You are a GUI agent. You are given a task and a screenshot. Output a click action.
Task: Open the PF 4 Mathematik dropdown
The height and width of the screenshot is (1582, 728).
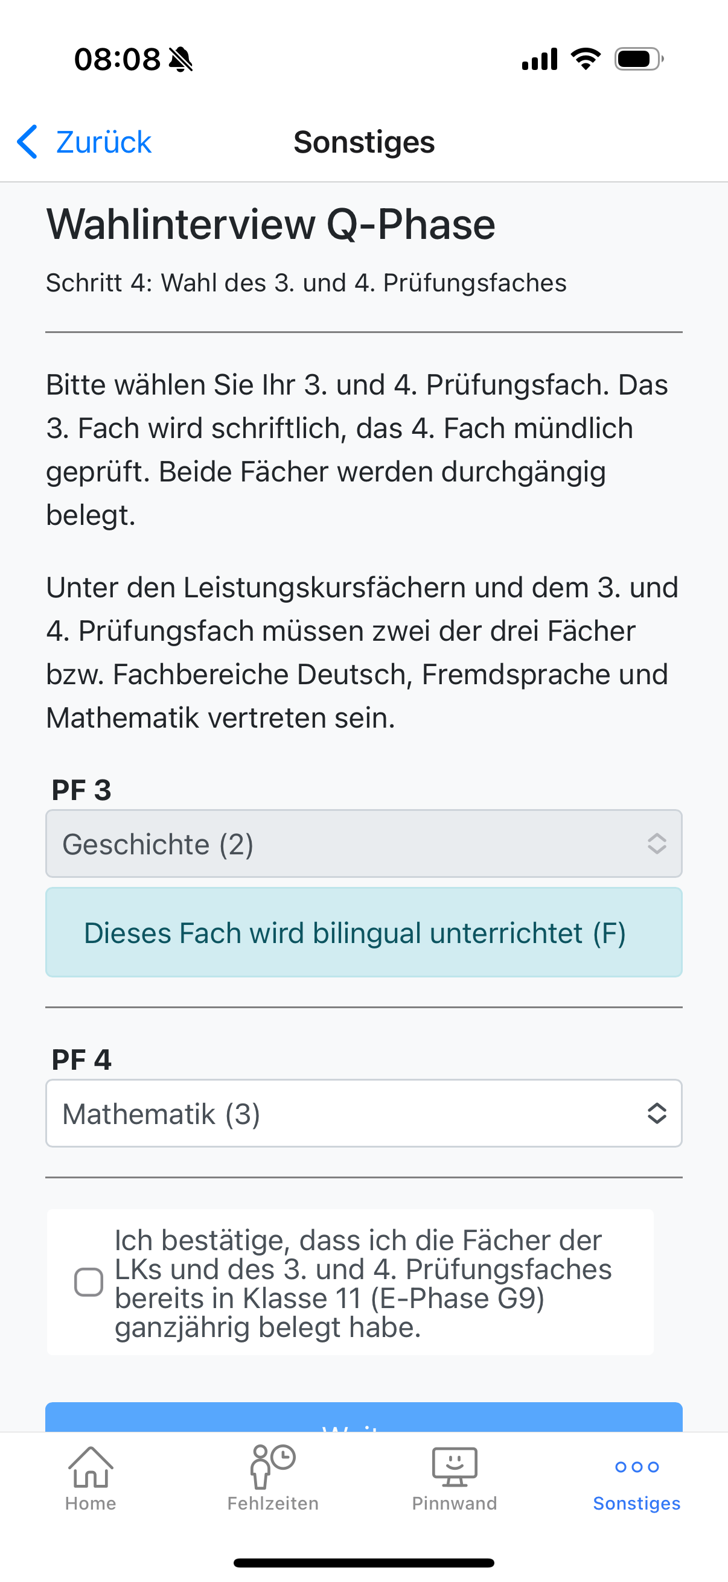pos(363,1113)
